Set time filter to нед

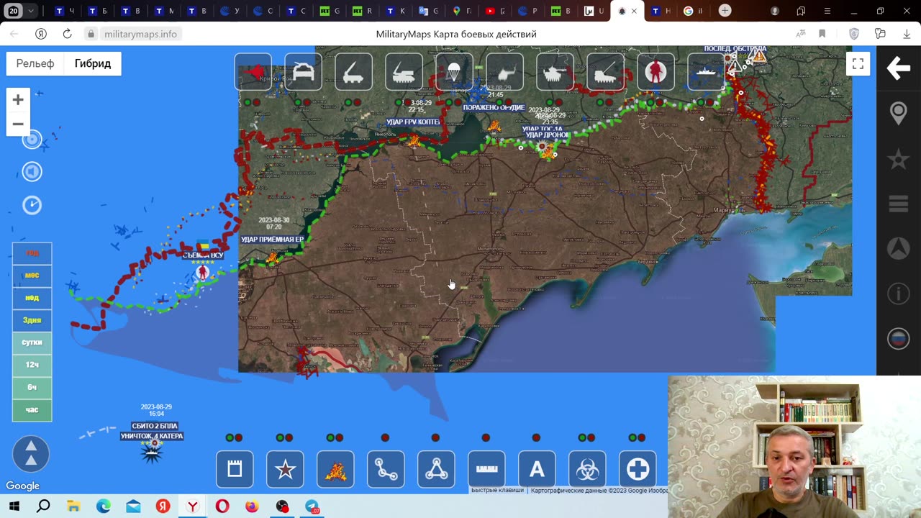[x=32, y=298]
